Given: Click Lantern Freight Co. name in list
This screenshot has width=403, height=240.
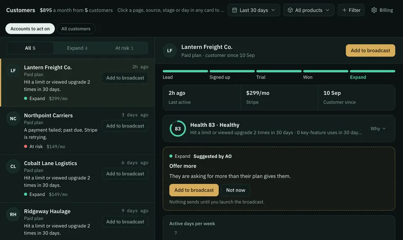Looking at the screenshot, I should click(48, 67).
